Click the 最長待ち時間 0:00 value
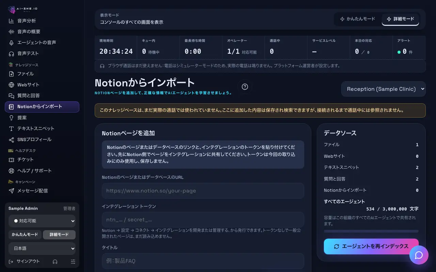Viewport: 436px width, 272px height. [x=193, y=52]
